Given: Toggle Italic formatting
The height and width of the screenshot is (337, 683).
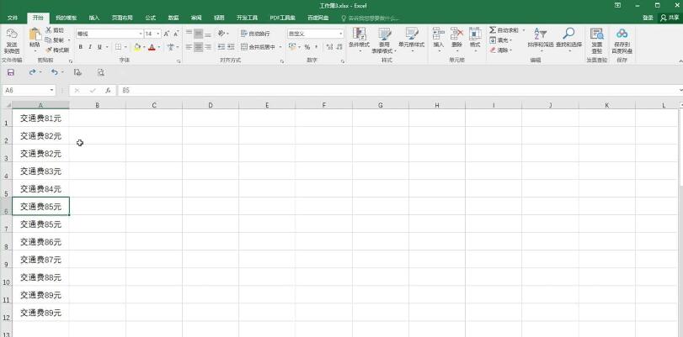Looking at the screenshot, I should tap(90, 47).
